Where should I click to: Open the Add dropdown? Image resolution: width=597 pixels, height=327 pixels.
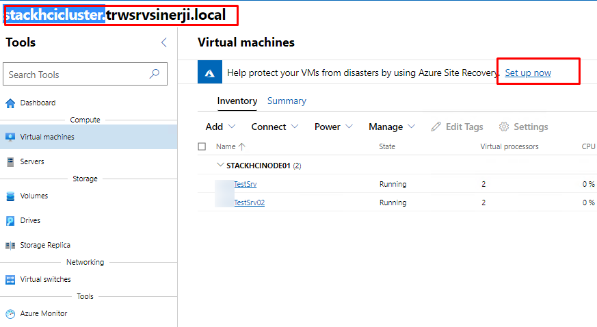pyautogui.click(x=220, y=127)
